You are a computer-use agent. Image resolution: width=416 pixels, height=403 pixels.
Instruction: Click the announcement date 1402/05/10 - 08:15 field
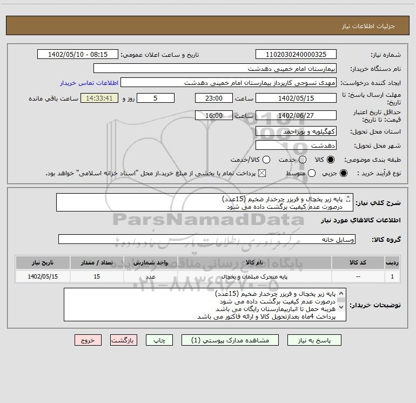78,54
